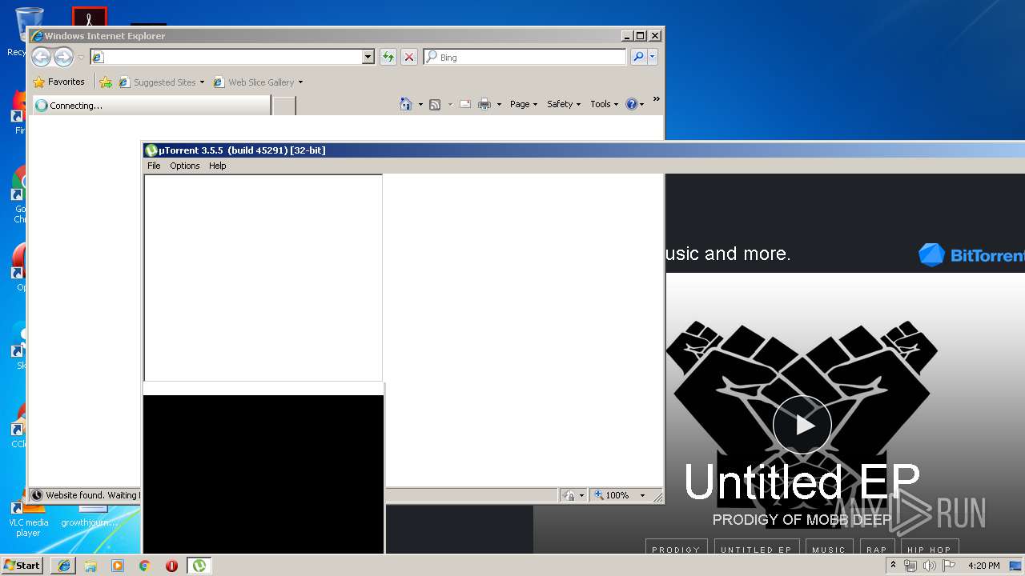This screenshot has width=1025, height=576.
Task: Click the UNTITLED EP tag button
Action: click(x=756, y=549)
